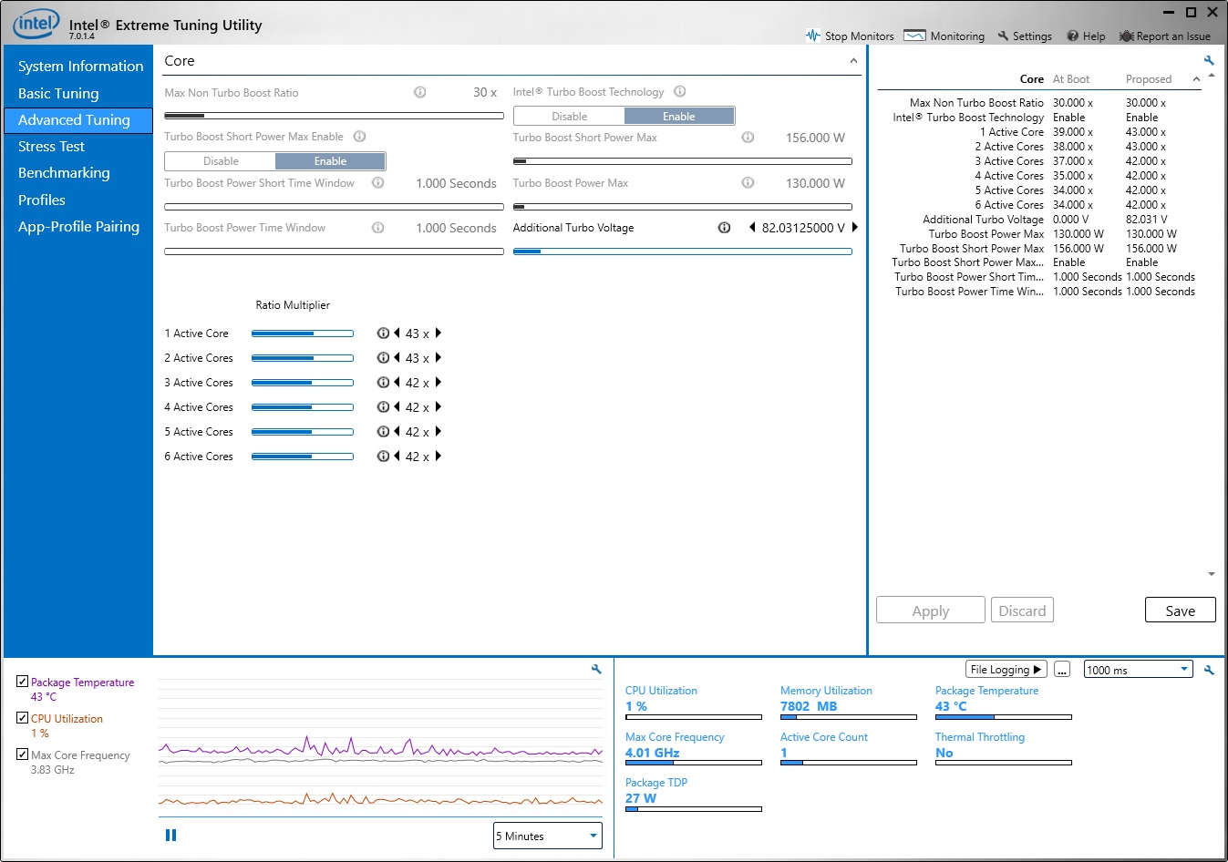This screenshot has width=1228, height=862.
Task: Save the current tuning profile
Action: click(1180, 611)
